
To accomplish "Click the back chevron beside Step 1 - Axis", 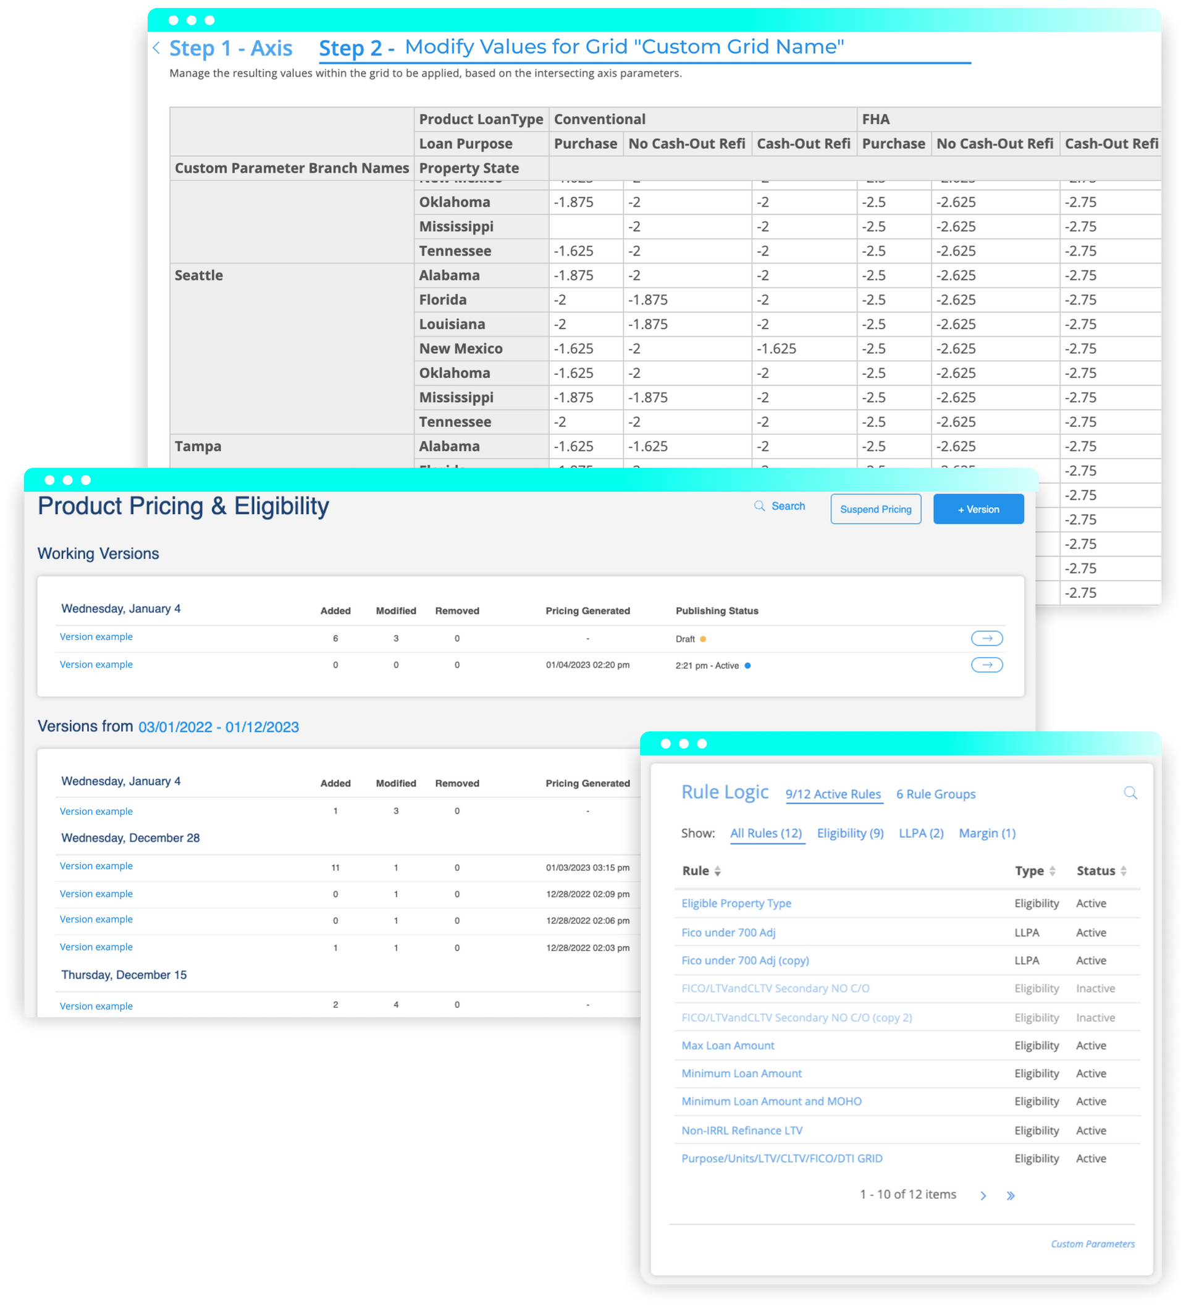I will pos(156,48).
